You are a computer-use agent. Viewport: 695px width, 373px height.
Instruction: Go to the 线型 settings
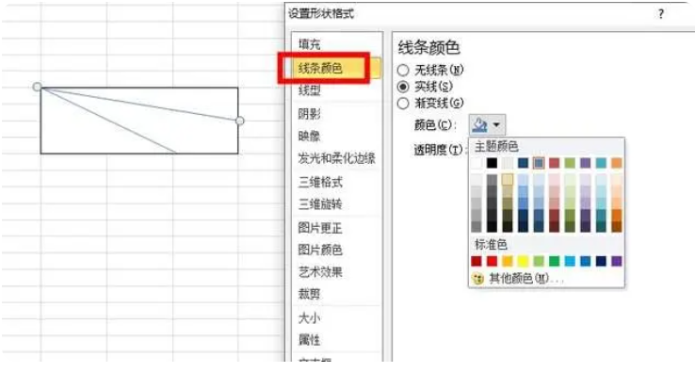(x=309, y=90)
